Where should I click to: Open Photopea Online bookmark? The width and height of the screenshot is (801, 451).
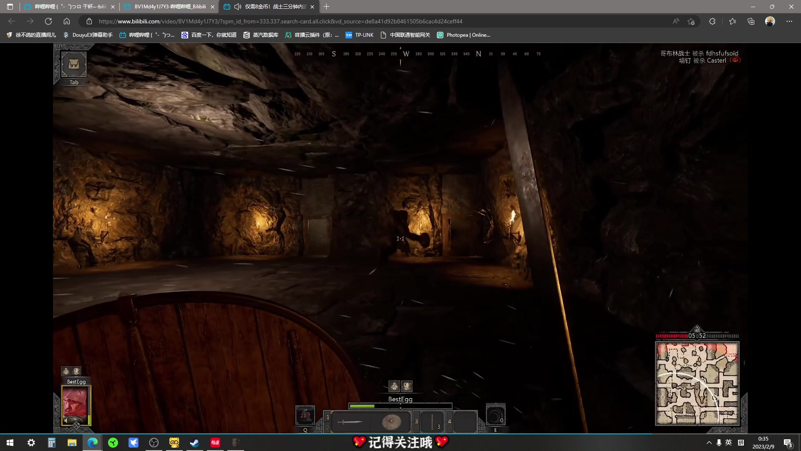point(463,35)
